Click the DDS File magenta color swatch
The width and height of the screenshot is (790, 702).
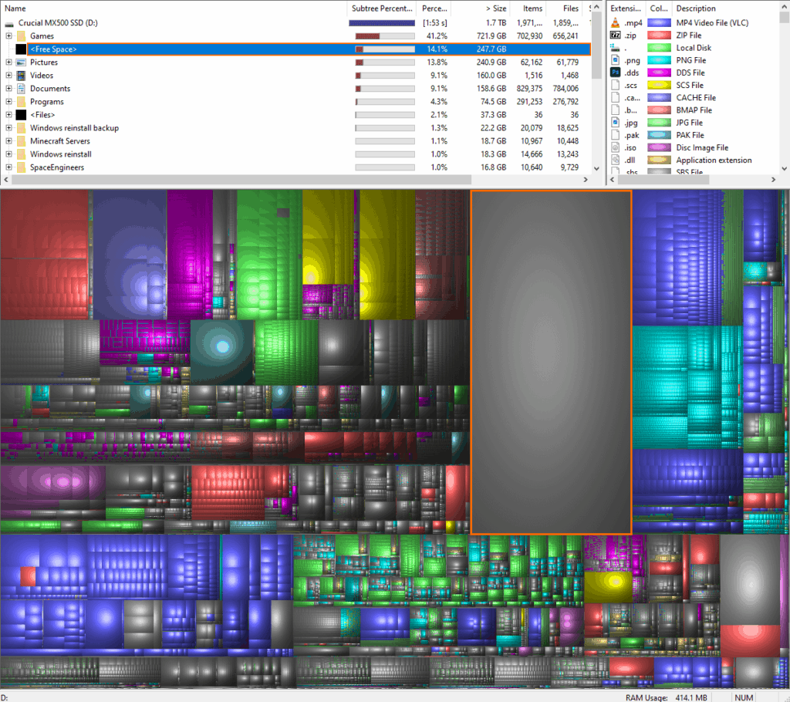tap(659, 73)
